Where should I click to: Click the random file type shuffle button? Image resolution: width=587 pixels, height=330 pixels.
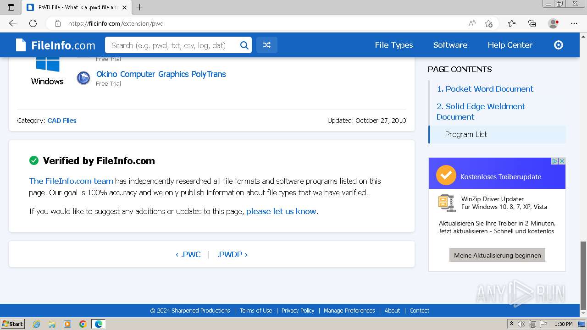[x=267, y=45]
